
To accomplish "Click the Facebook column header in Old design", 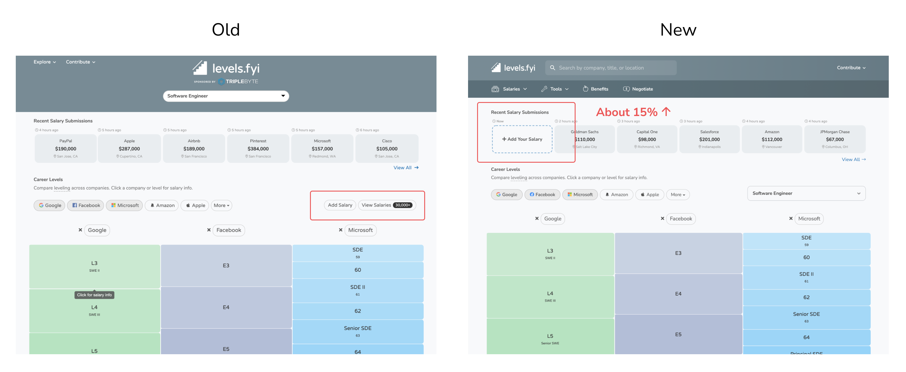I will click(x=228, y=230).
